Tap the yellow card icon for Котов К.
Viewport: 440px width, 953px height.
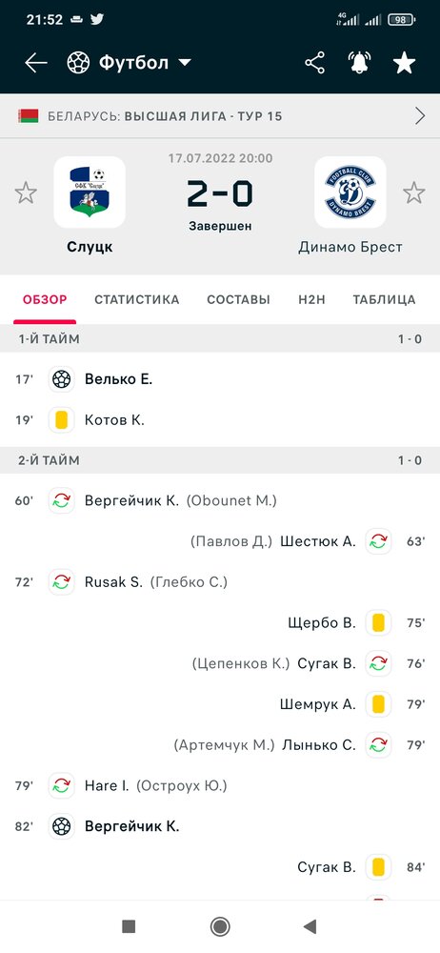pyautogui.click(x=61, y=420)
